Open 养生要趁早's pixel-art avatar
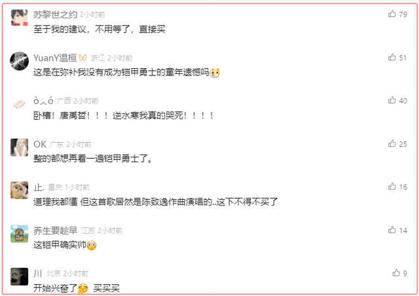419x296 pixels. [x=19, y=234]
